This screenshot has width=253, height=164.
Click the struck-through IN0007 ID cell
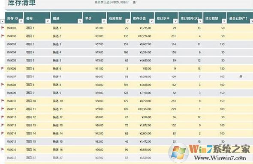[x=12, y=76]
